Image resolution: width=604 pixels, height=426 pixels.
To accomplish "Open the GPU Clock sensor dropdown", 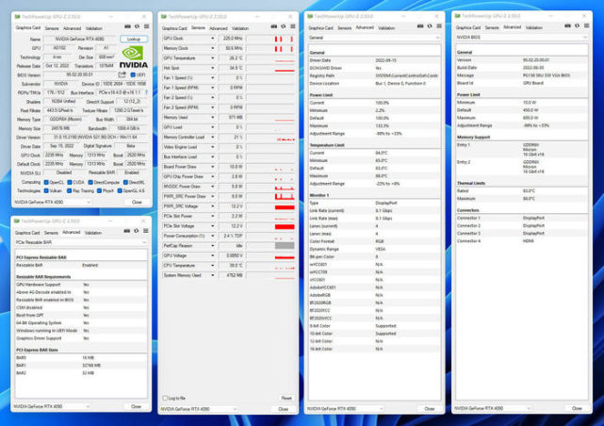I will 212,38.
